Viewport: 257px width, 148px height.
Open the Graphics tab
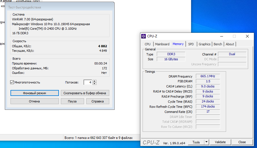[x=204, y=44]
